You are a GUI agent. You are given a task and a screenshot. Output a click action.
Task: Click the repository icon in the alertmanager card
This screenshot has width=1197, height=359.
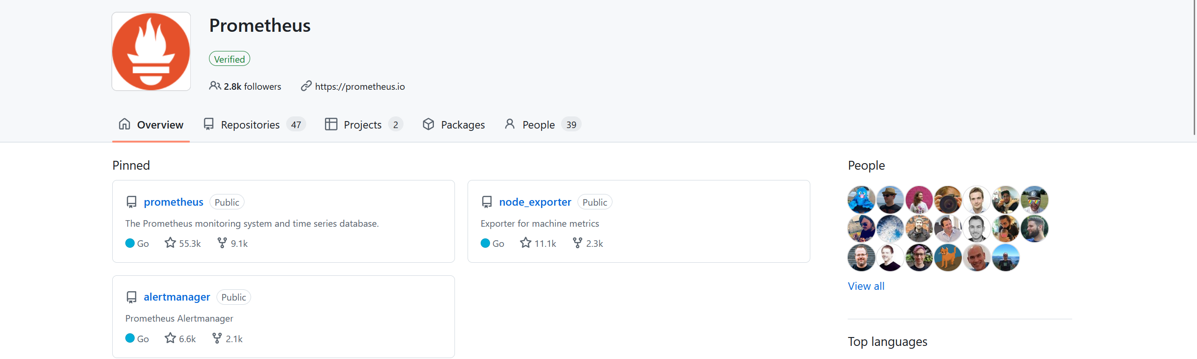(131, 297)
